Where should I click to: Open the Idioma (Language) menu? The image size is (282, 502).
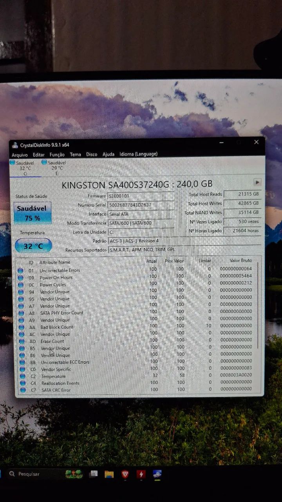pos(139,154)
